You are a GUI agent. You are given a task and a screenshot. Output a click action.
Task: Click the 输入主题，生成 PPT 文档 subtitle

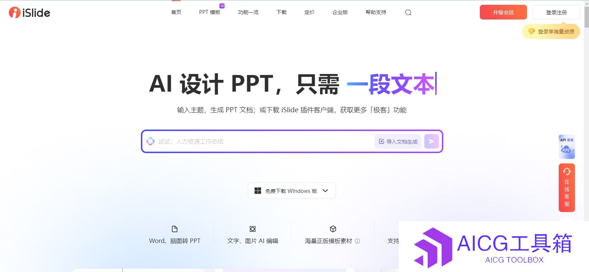[292, 110]
